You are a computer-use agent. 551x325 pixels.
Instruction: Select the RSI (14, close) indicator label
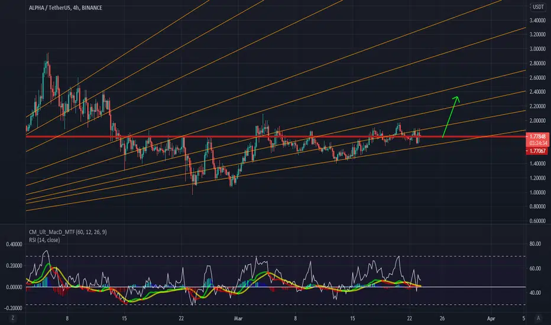44,240
